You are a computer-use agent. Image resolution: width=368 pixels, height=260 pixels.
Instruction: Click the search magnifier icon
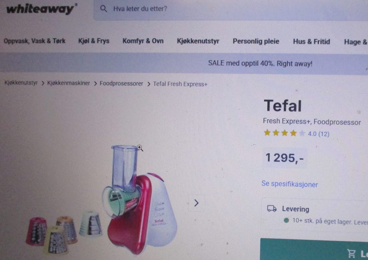coord(103,9)
